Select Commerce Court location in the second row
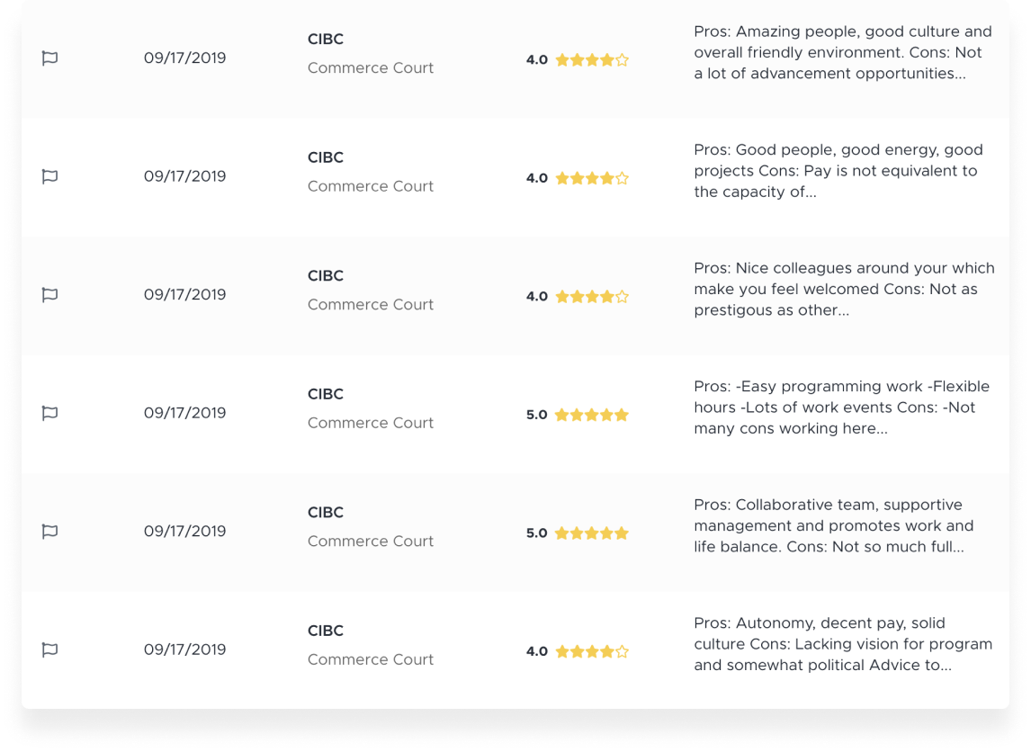This screenshot has height=752, width=1031. pos(370,187)
